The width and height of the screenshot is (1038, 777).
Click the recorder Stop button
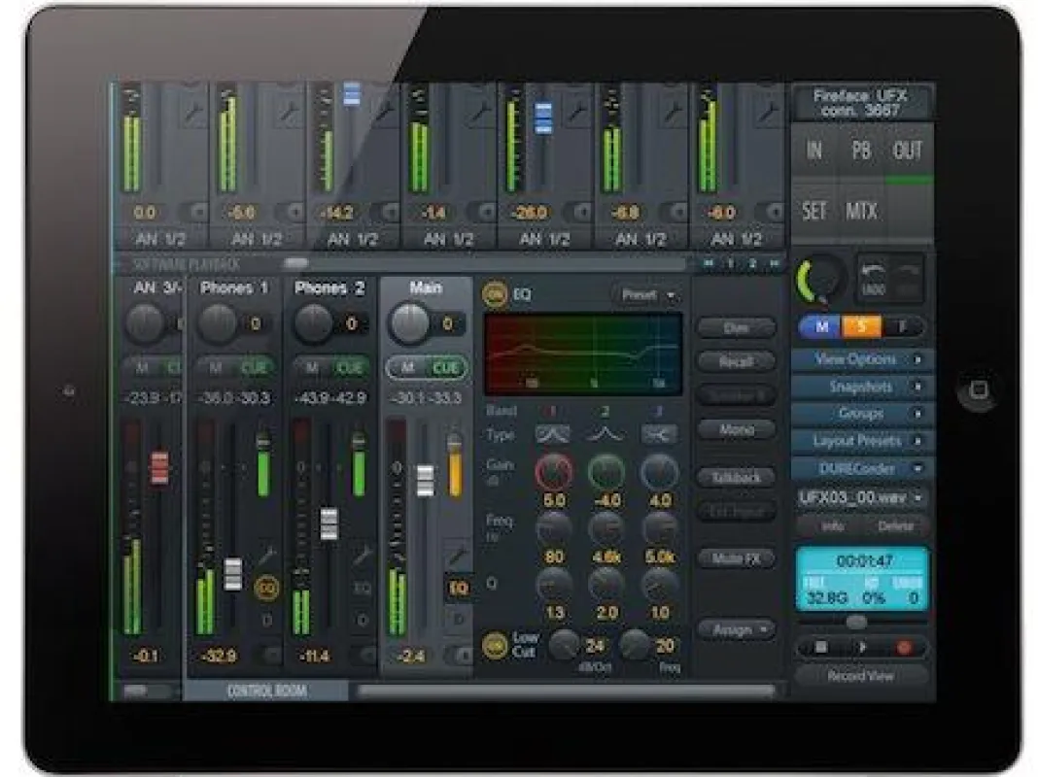point(821,648)
